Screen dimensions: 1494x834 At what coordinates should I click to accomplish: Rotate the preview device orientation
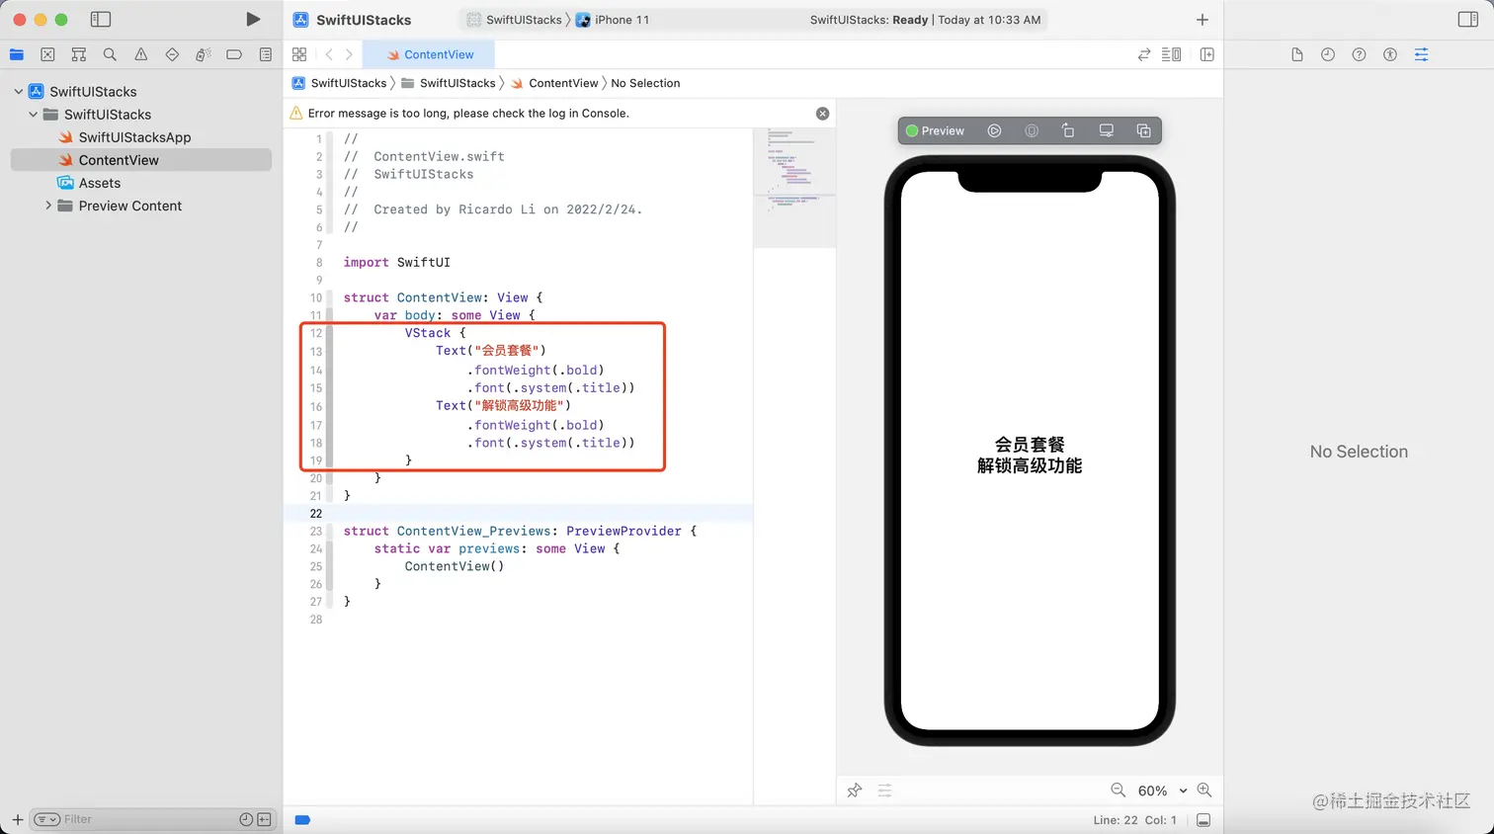[1068, 130]
